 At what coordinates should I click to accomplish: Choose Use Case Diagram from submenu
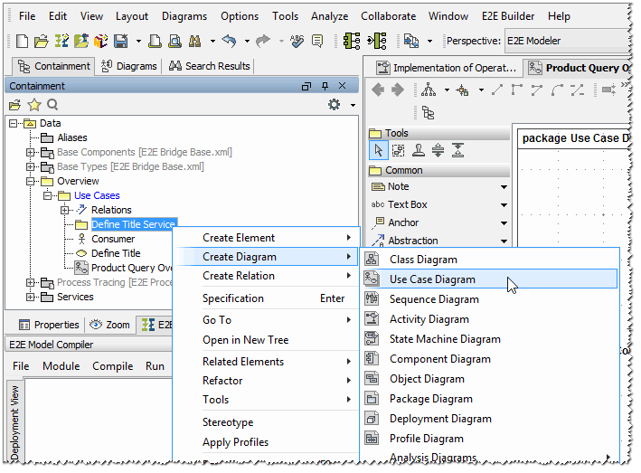click(x=432, y=279)
